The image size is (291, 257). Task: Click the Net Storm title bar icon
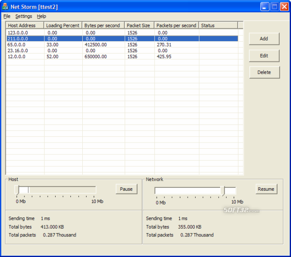(5, 7)
